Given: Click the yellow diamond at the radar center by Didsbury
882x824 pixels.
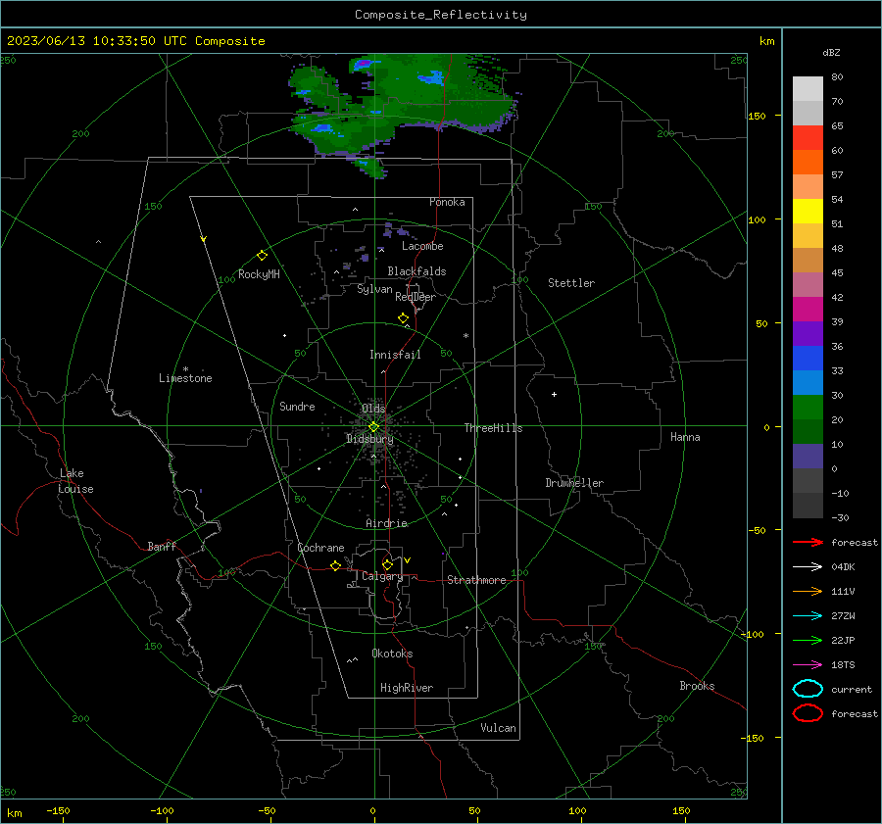Looking at the screenshot, I should pos(373,427).
